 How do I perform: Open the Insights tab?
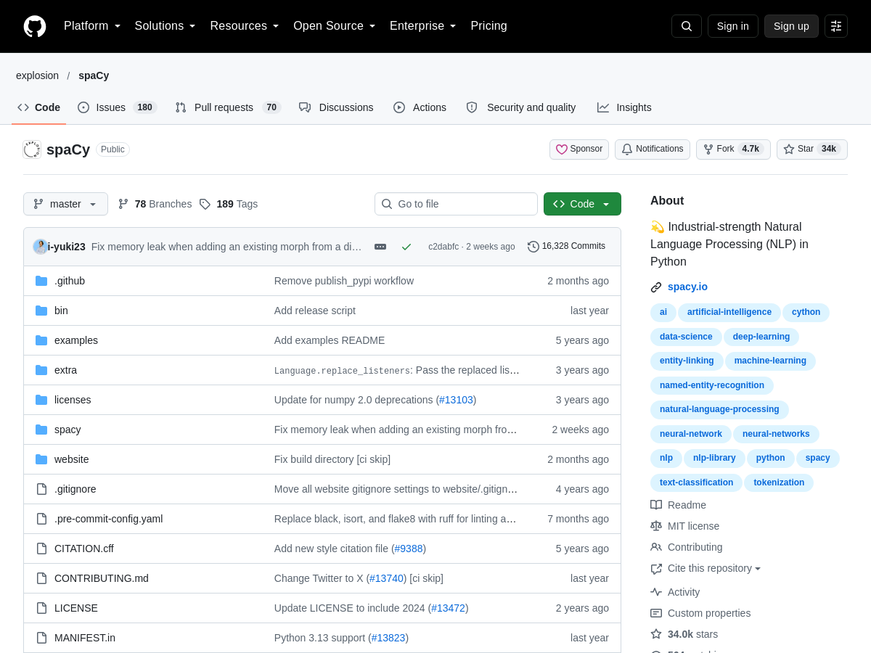pyautogui.click(x=624, y=107)
